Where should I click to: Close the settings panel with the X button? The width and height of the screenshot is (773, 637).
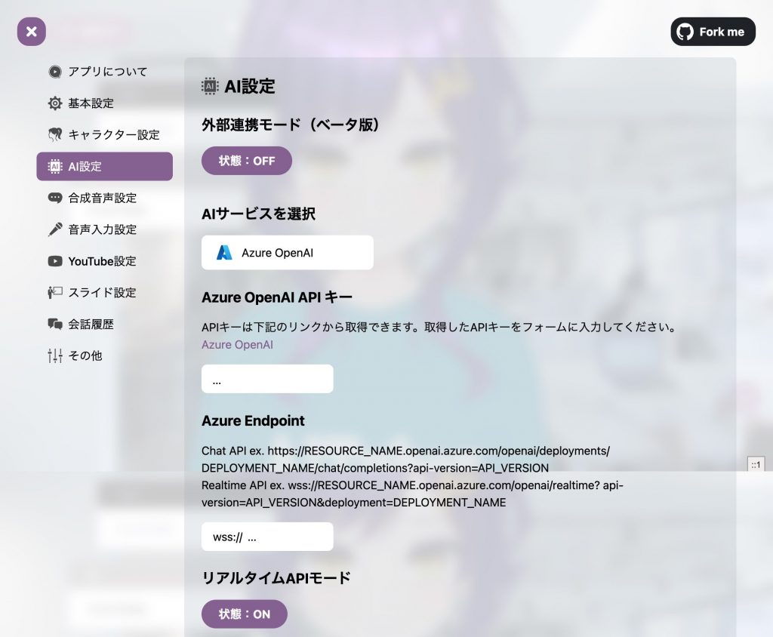pyautogui.click(x=32, y=32)
